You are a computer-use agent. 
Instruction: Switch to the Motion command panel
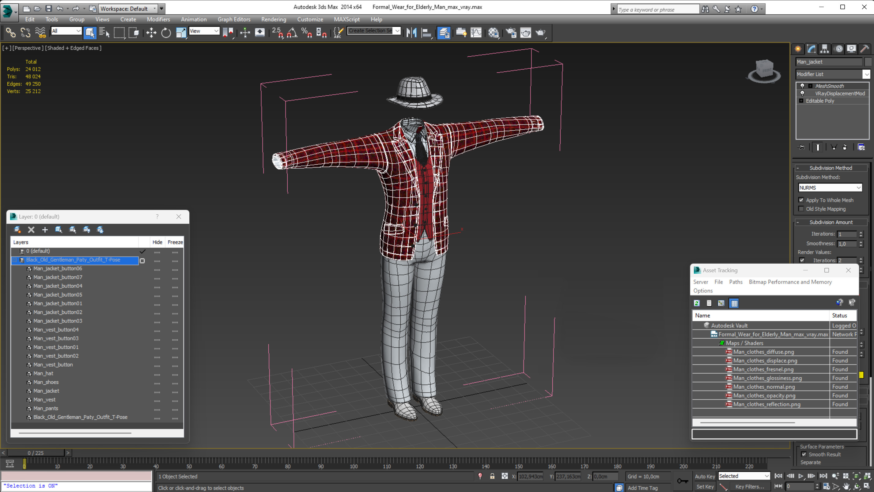[x=838, y=48]
